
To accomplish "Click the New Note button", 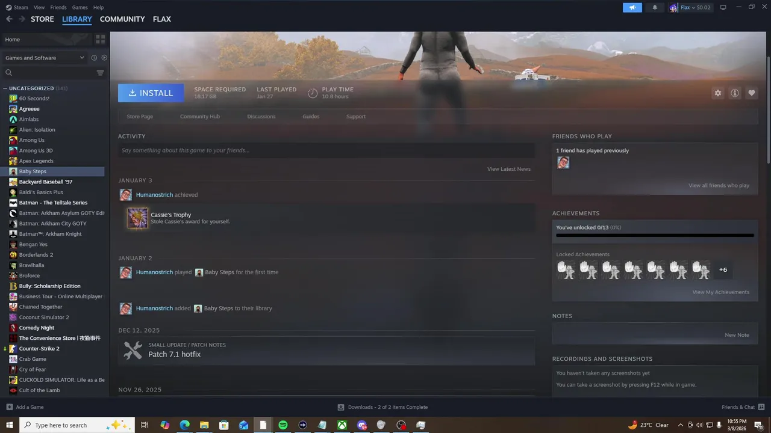I will pyautogui.click(x=737, y=335).
